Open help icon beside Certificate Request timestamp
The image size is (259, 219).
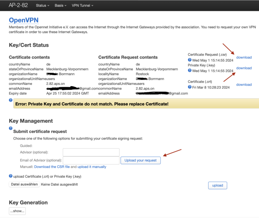[x=190, y=60]
